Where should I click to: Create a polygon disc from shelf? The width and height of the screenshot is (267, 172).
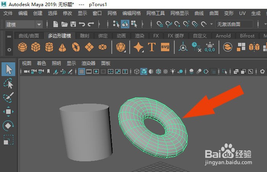click(x=103, y=47)
